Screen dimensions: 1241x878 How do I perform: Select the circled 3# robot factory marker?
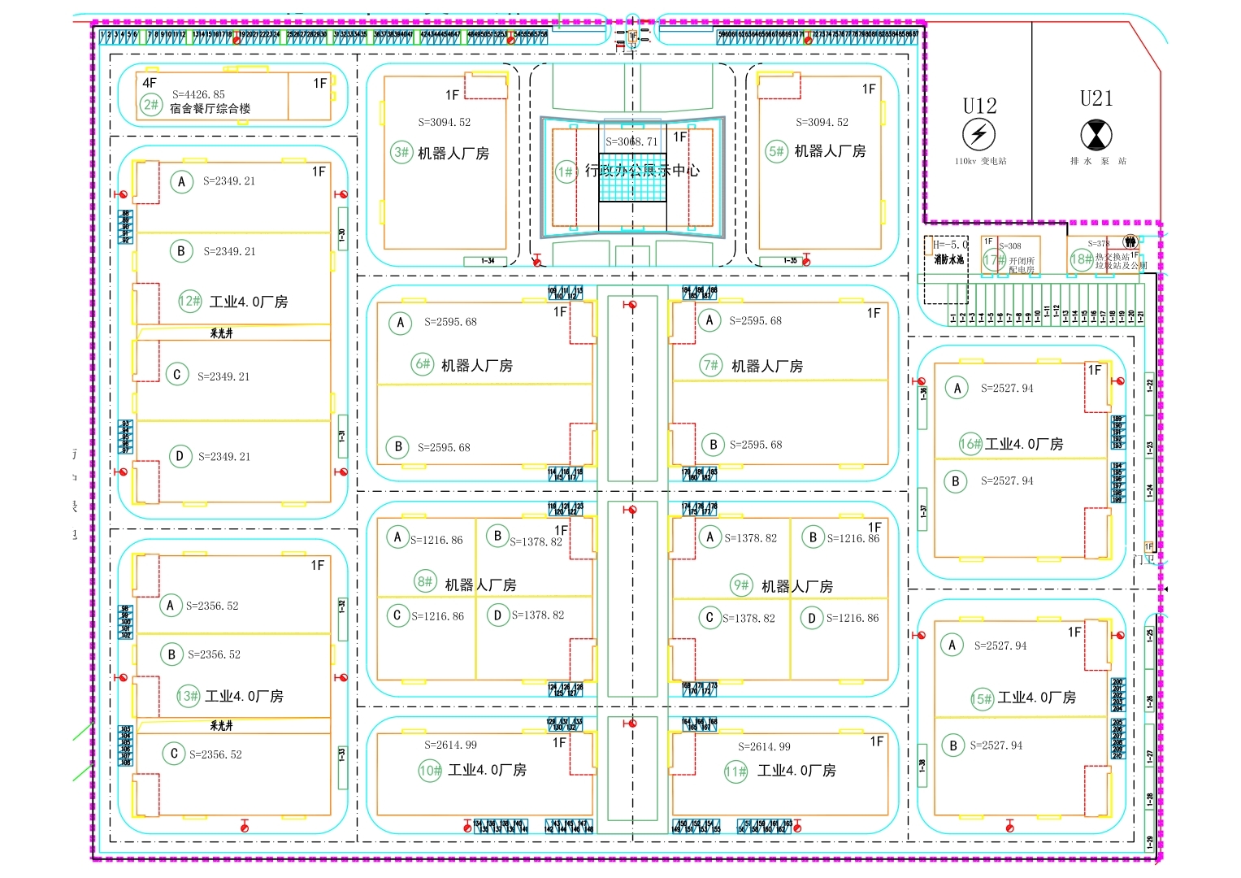point(401,152)
